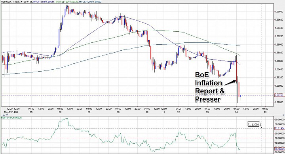Click the date label 14 on time axis

(x=236, y=112)
